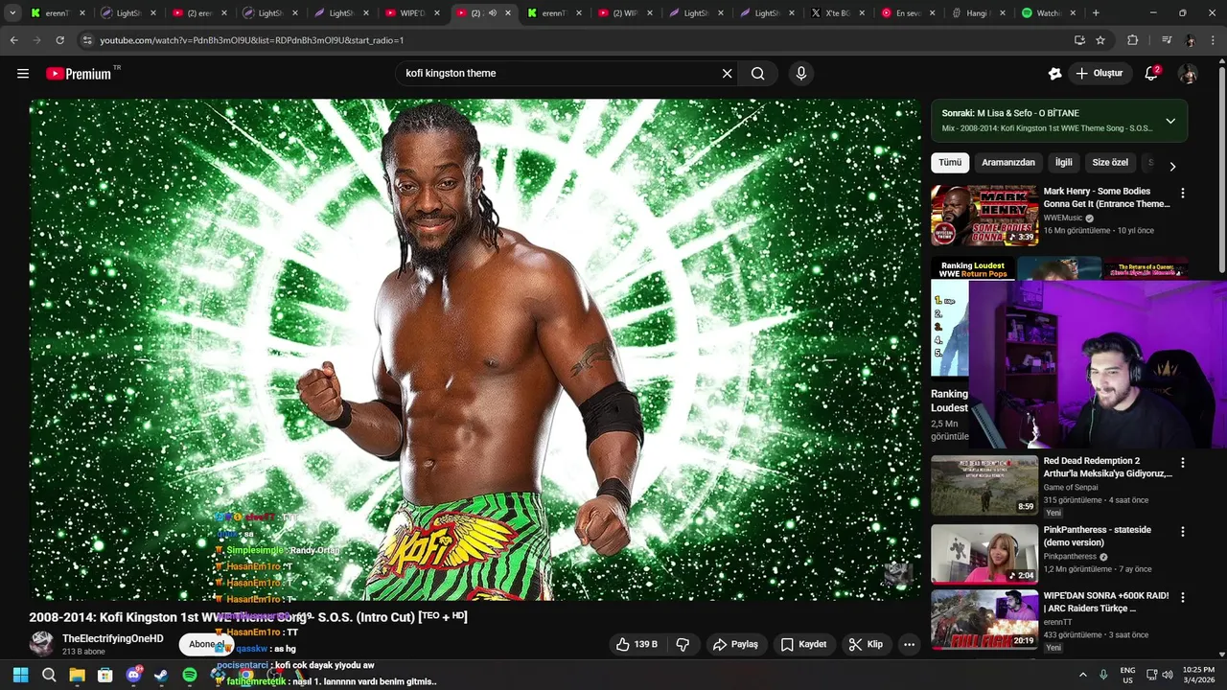Open the Chrome three-dot menu
Viewport: 1227px width, 690px height.
click(x=1214, y=40)
